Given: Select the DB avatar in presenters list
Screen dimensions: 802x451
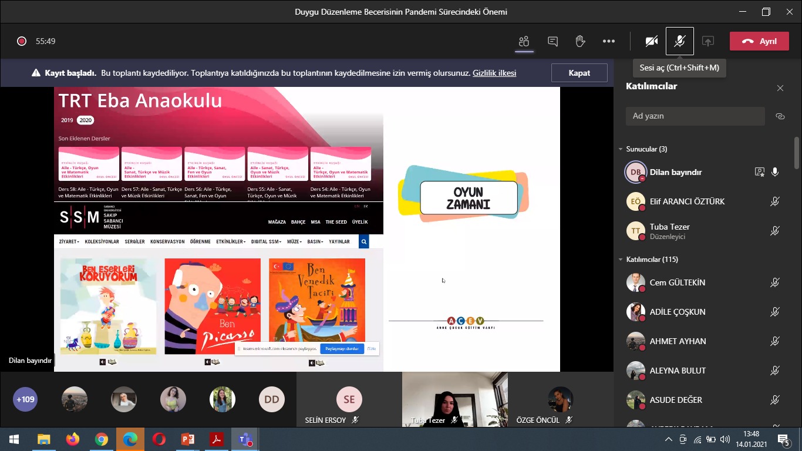Looking at the screenshot, I should click(x=636, y=172).
